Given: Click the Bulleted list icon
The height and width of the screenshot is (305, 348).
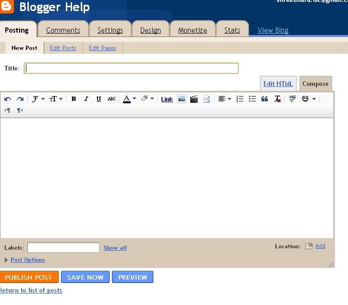Looking at the screenshot, I should 252,99.
